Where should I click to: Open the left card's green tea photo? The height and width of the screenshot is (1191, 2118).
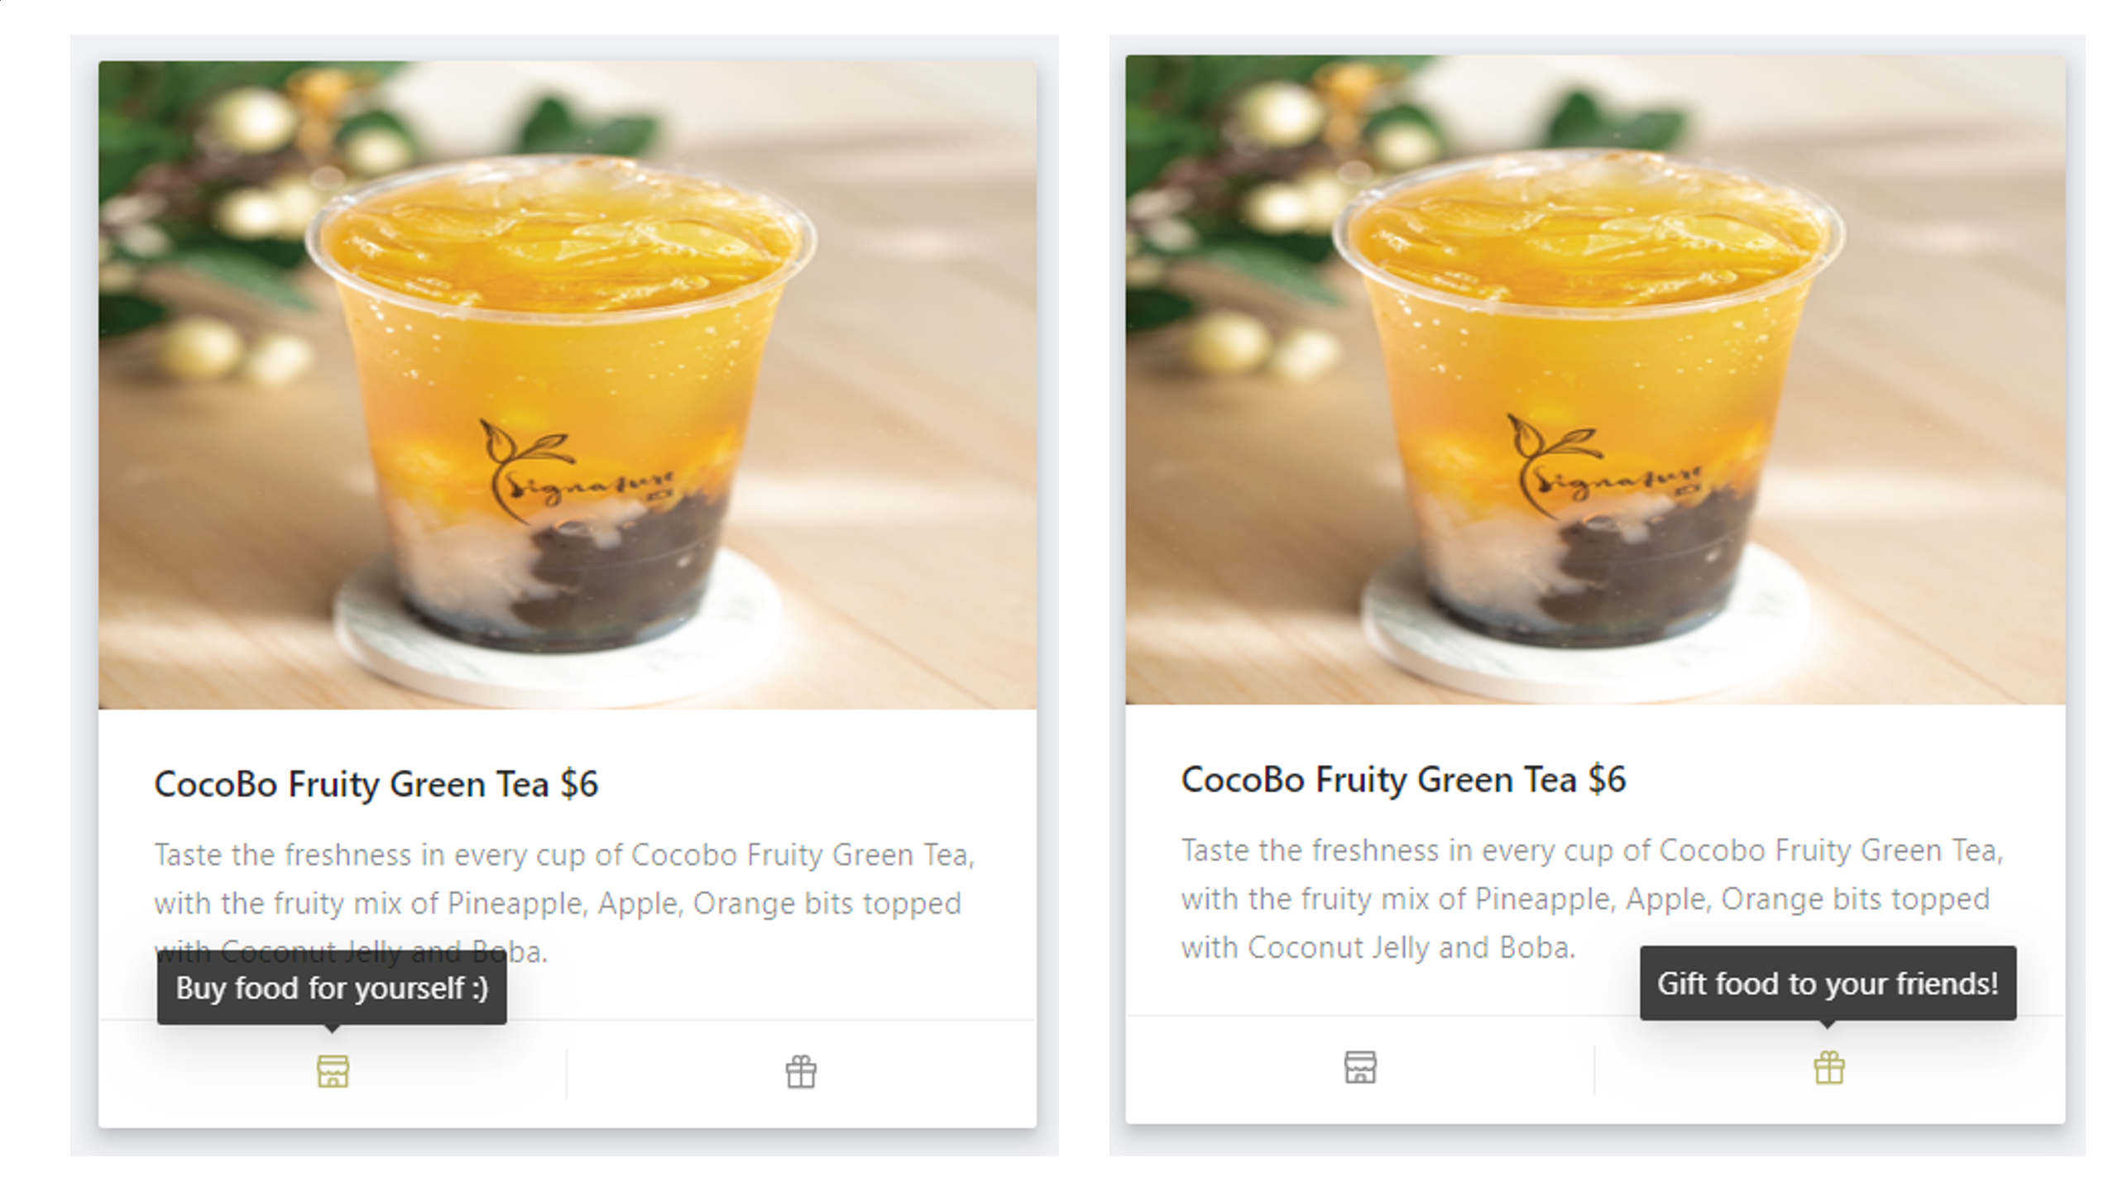(568, 385)
